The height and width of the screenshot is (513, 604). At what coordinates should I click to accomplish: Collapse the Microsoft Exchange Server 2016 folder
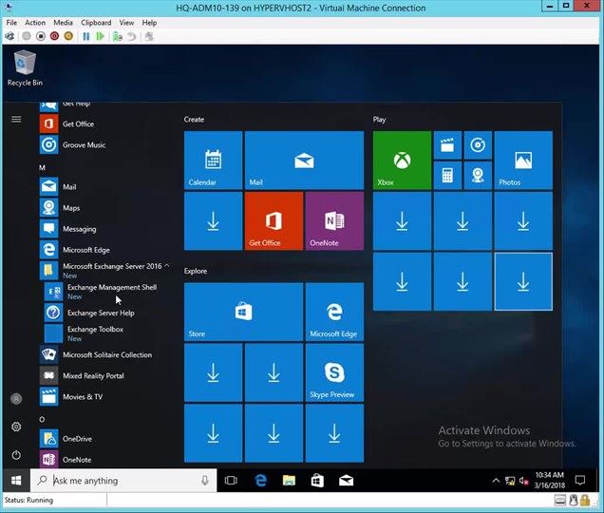111,266
